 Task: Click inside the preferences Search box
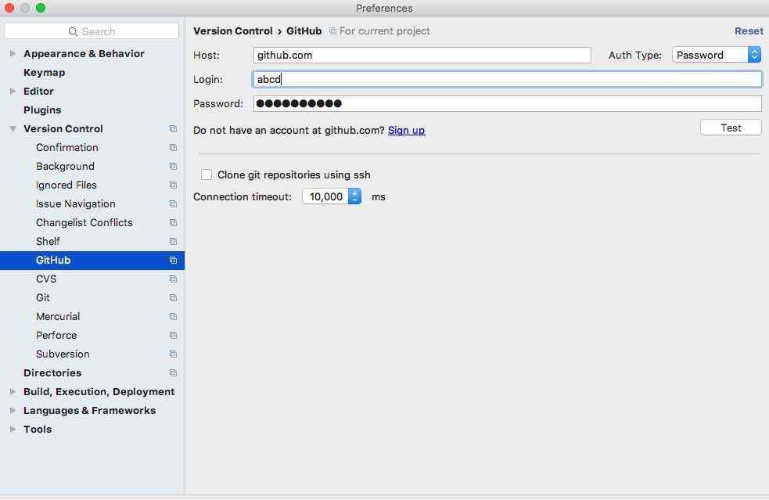point(92,31)
